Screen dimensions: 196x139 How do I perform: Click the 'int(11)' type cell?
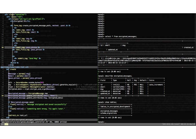click(x=116, y=85)
